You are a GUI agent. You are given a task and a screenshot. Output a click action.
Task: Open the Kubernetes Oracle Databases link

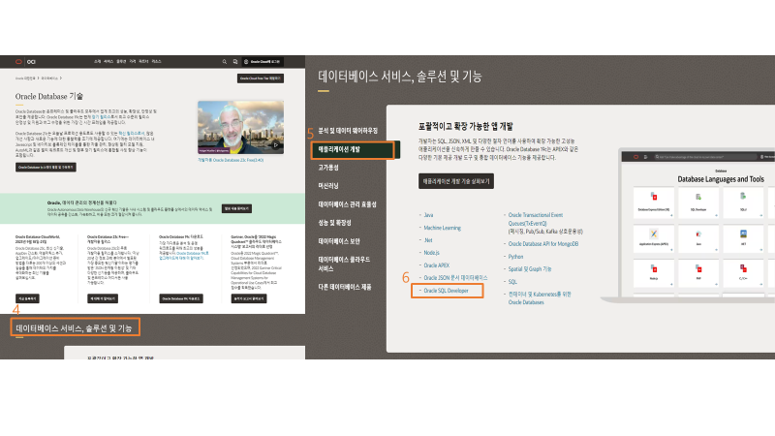pyautogui.click(x=540, y=298)
